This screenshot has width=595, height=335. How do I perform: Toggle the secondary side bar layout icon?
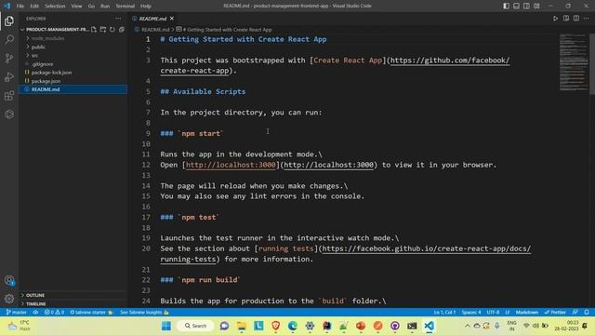point(527,6)
